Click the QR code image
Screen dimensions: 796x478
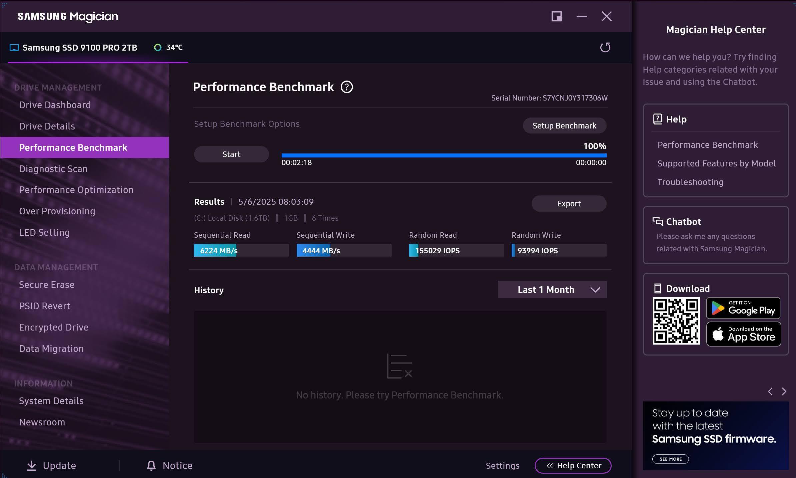point(676,321)
